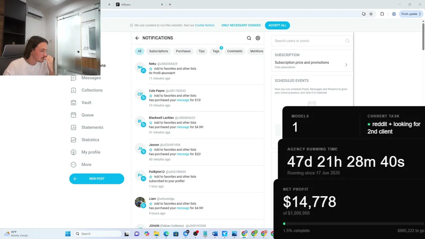Filter notifications by Purchases
Screen dimensions: 425x239
tap(183, 51)
